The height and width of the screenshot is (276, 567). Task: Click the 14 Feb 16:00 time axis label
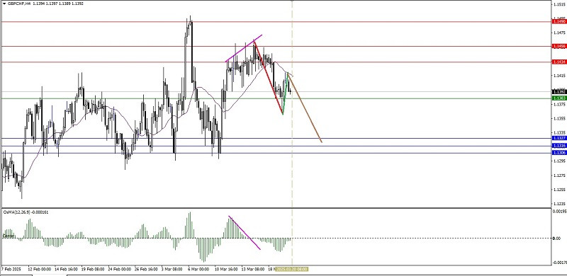(x=66, y=269)
